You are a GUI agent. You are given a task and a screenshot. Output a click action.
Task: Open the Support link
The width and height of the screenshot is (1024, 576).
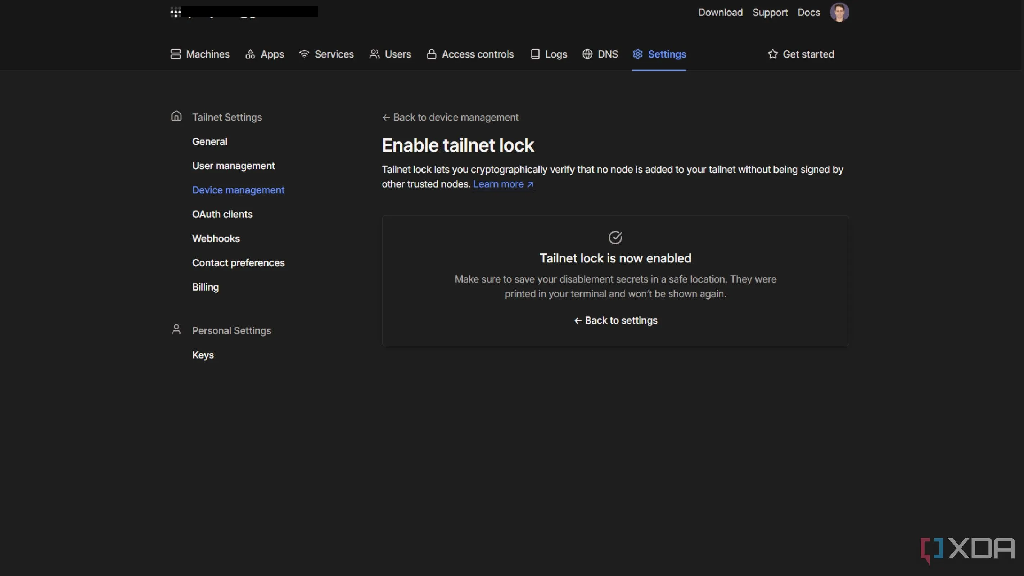coord(770,12)
